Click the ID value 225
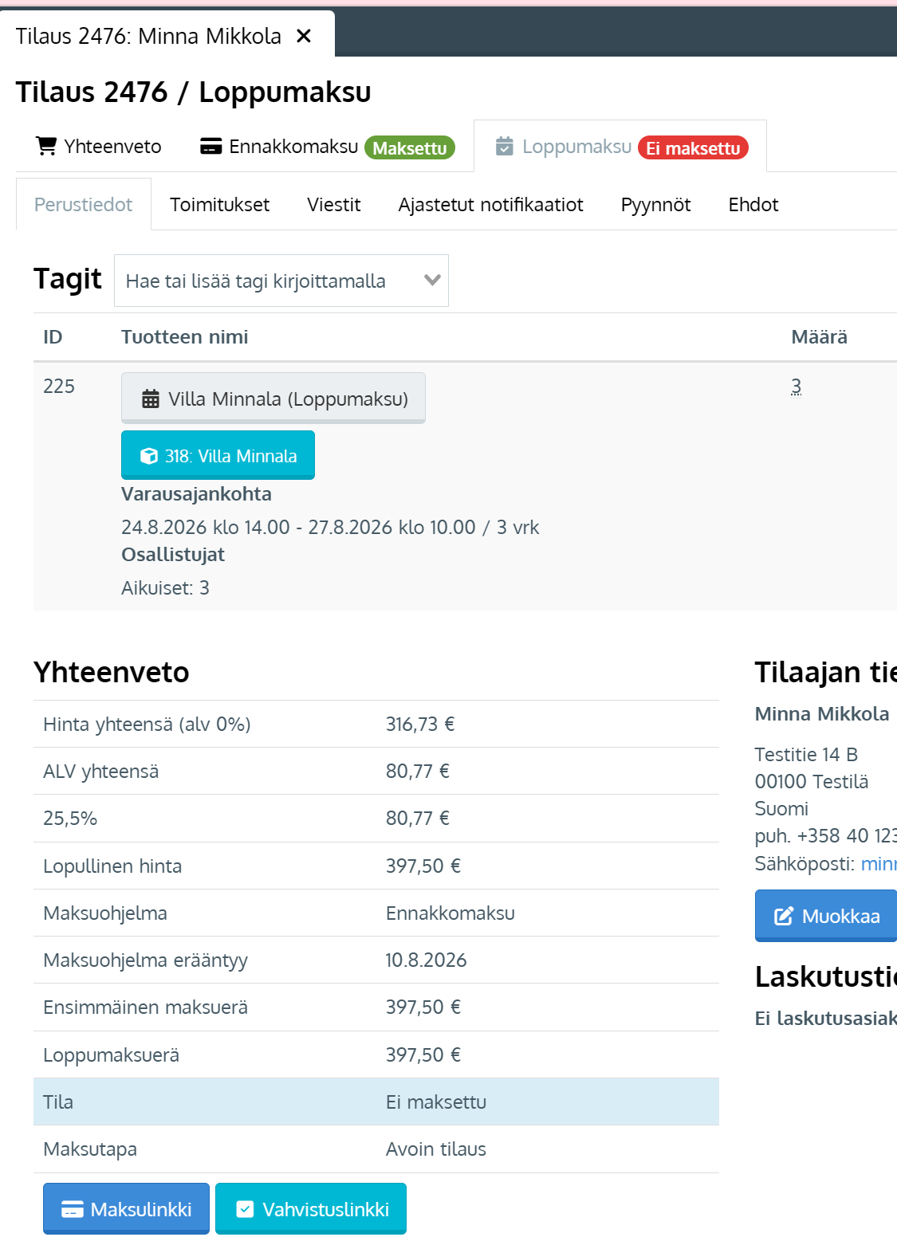897x1241 pixels. (59, 387)
